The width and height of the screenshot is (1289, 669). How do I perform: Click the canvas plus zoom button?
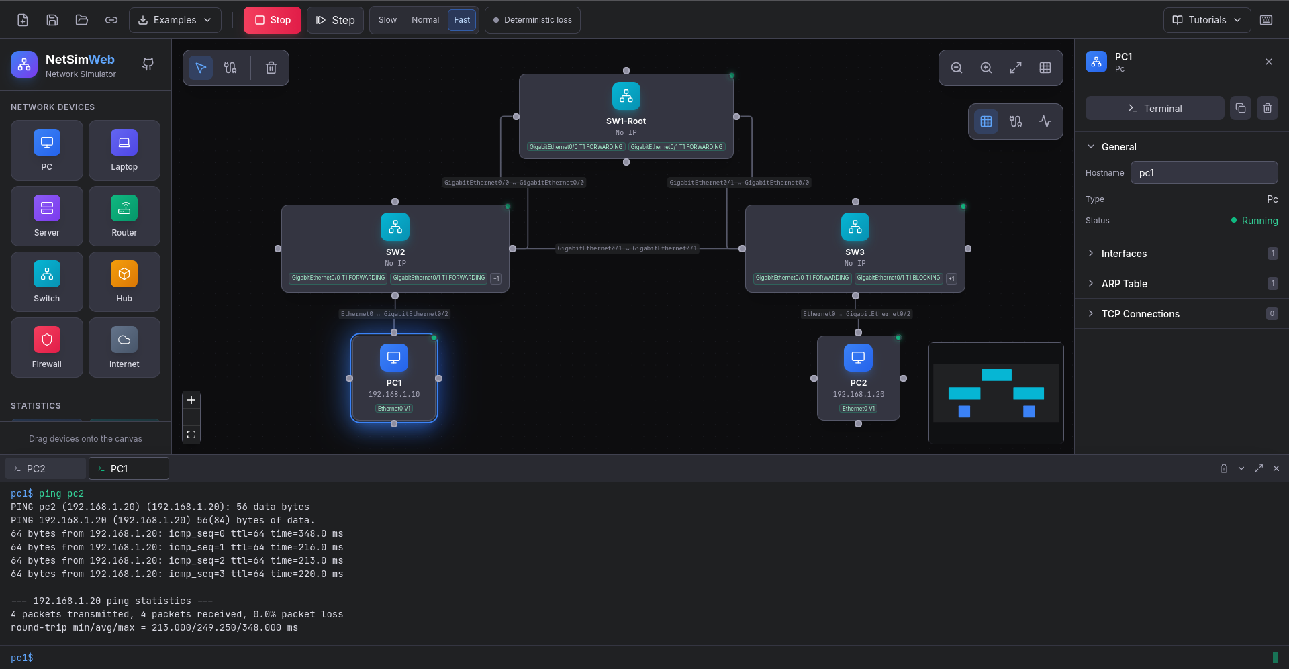coord(191,400)
